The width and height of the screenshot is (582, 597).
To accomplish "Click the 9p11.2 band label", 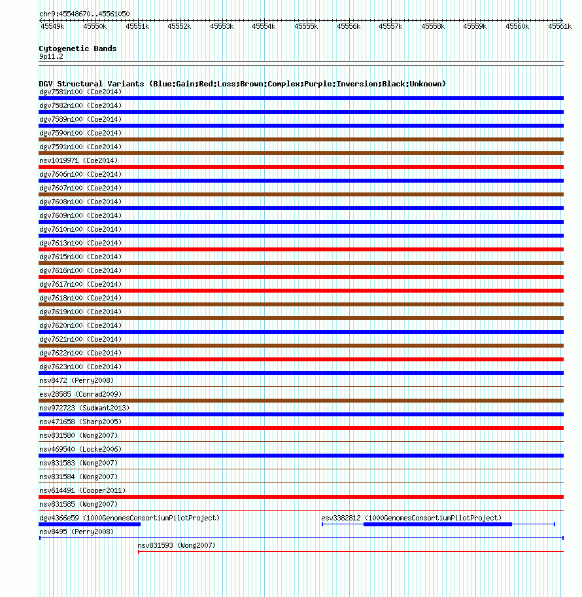I will [x=51, y=56].
